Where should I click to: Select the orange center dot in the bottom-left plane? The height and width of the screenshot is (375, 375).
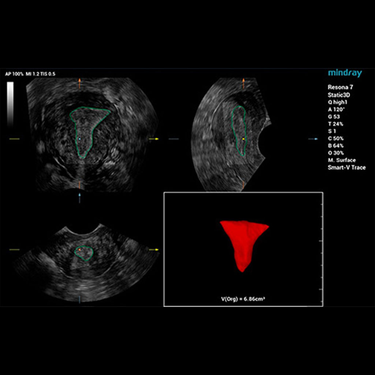(x=80, y=250)
